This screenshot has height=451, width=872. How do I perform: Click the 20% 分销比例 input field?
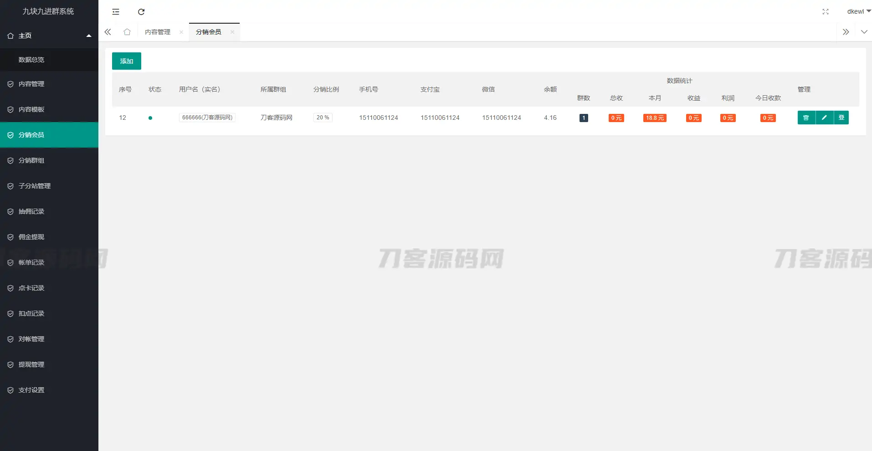(322, 117)
